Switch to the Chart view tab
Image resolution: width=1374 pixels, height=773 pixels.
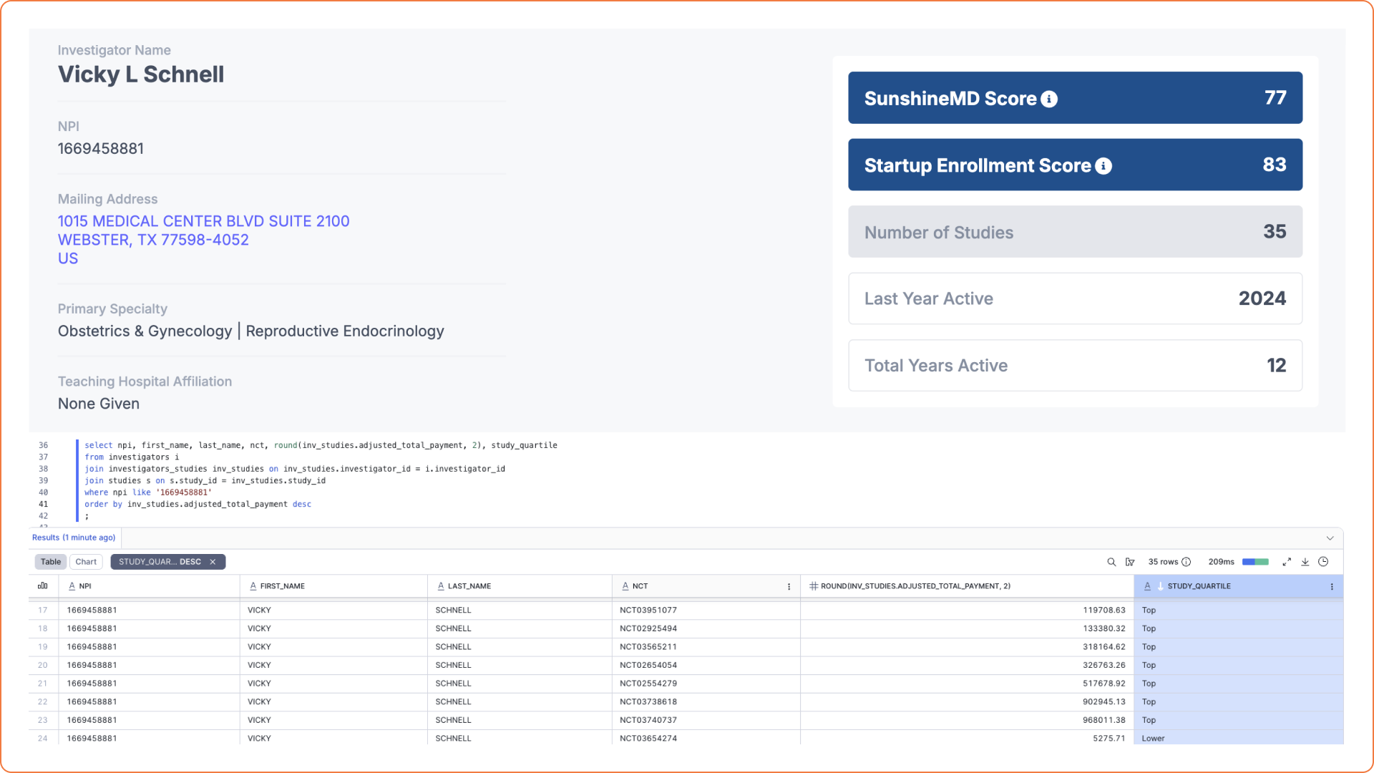[x=86, y=562]
